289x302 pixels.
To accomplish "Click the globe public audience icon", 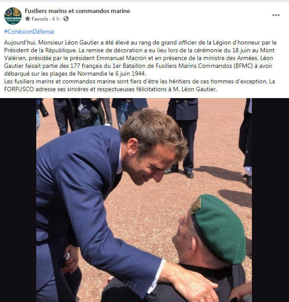I will click(66, 19).
